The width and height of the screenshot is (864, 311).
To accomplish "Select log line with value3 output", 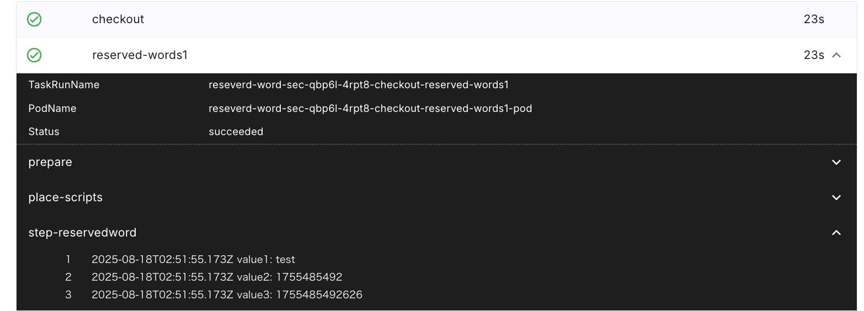I will point(227,294).
